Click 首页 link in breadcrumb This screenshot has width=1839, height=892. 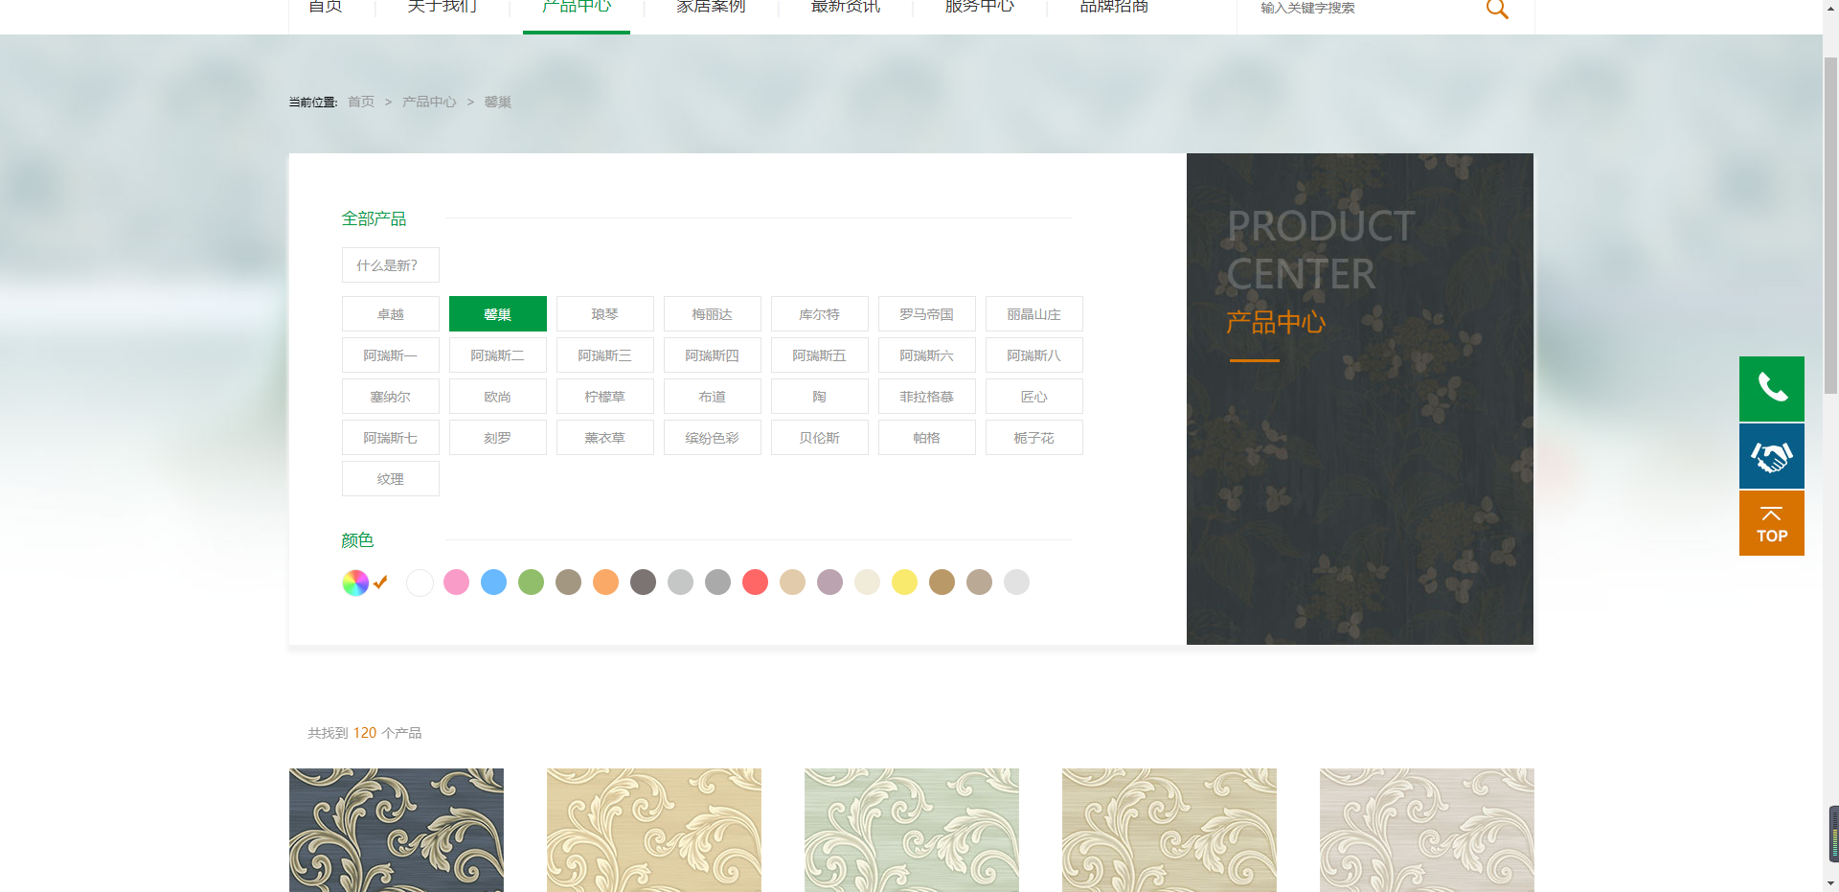(361, 103)
